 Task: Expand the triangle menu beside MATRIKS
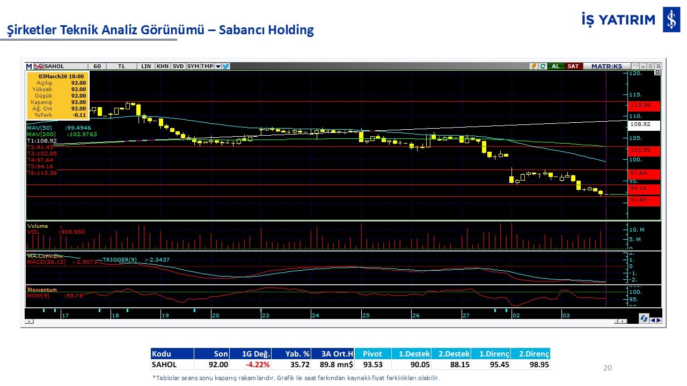pyautogui.click(x=635, y=66)
